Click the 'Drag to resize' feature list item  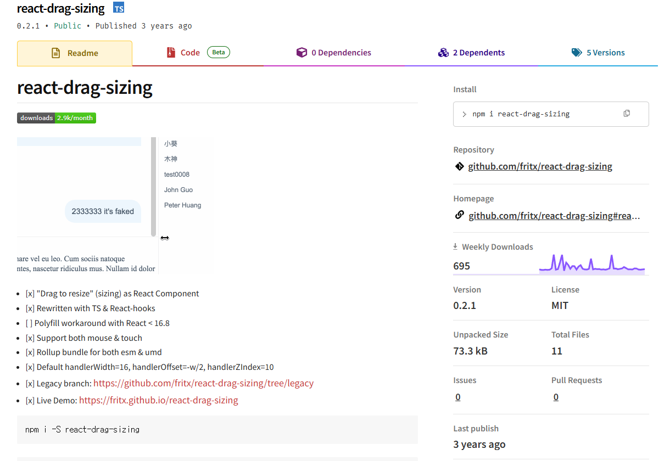click(113, 294)
